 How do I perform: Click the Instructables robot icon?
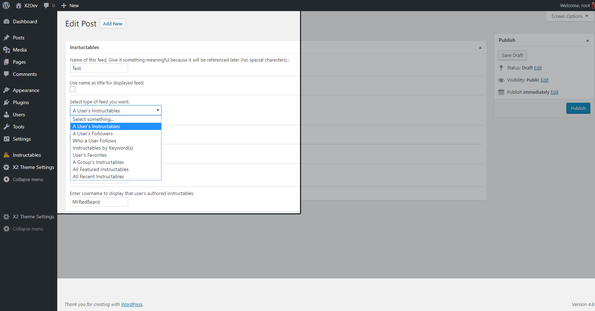click(x=6, y=155)
